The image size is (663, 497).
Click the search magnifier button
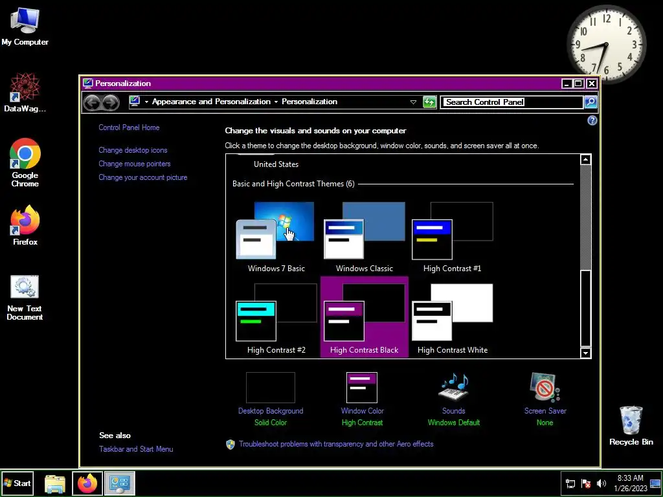[x=590, y=102]
